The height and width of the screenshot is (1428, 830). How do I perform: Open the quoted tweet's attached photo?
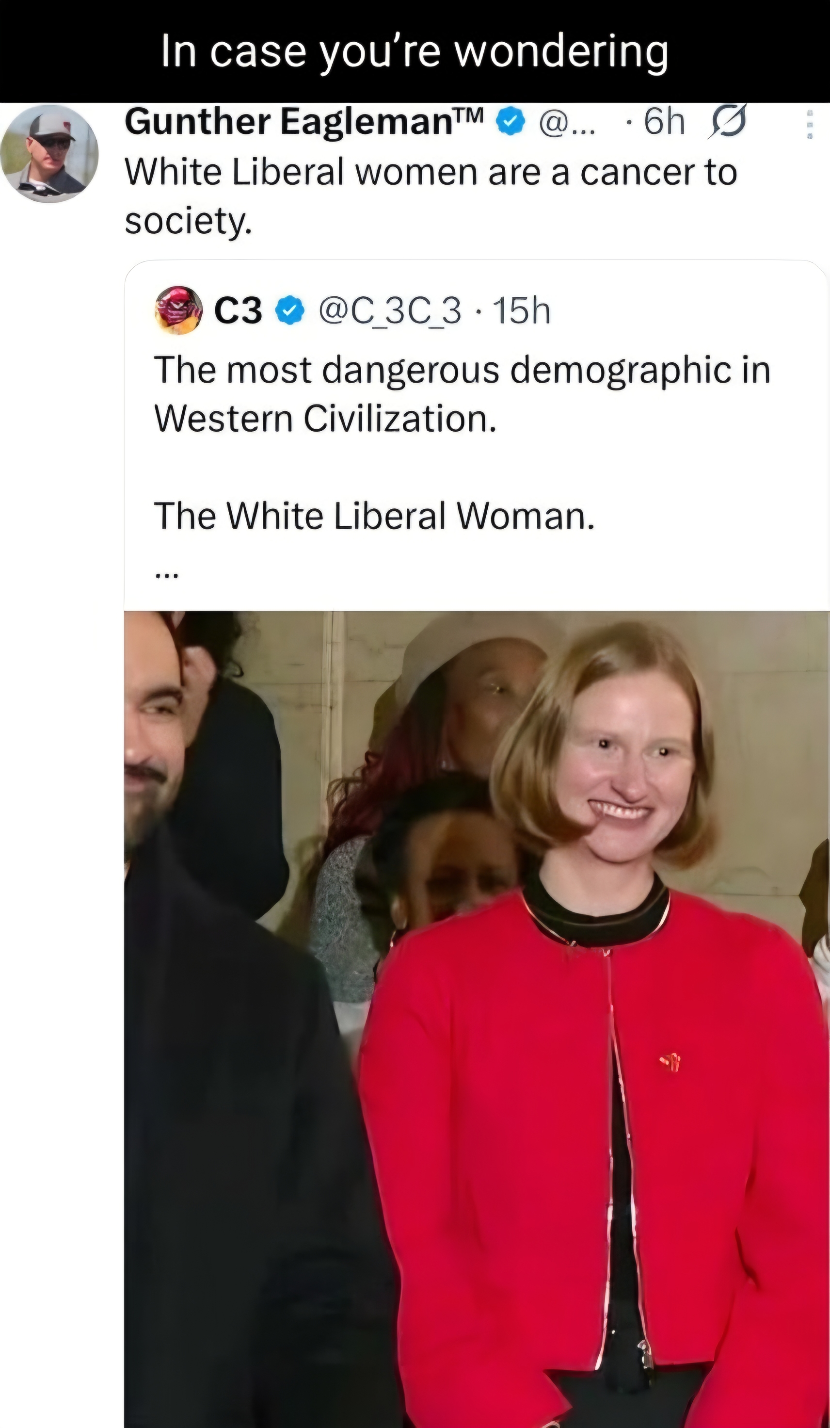(x=477, y=1019)
